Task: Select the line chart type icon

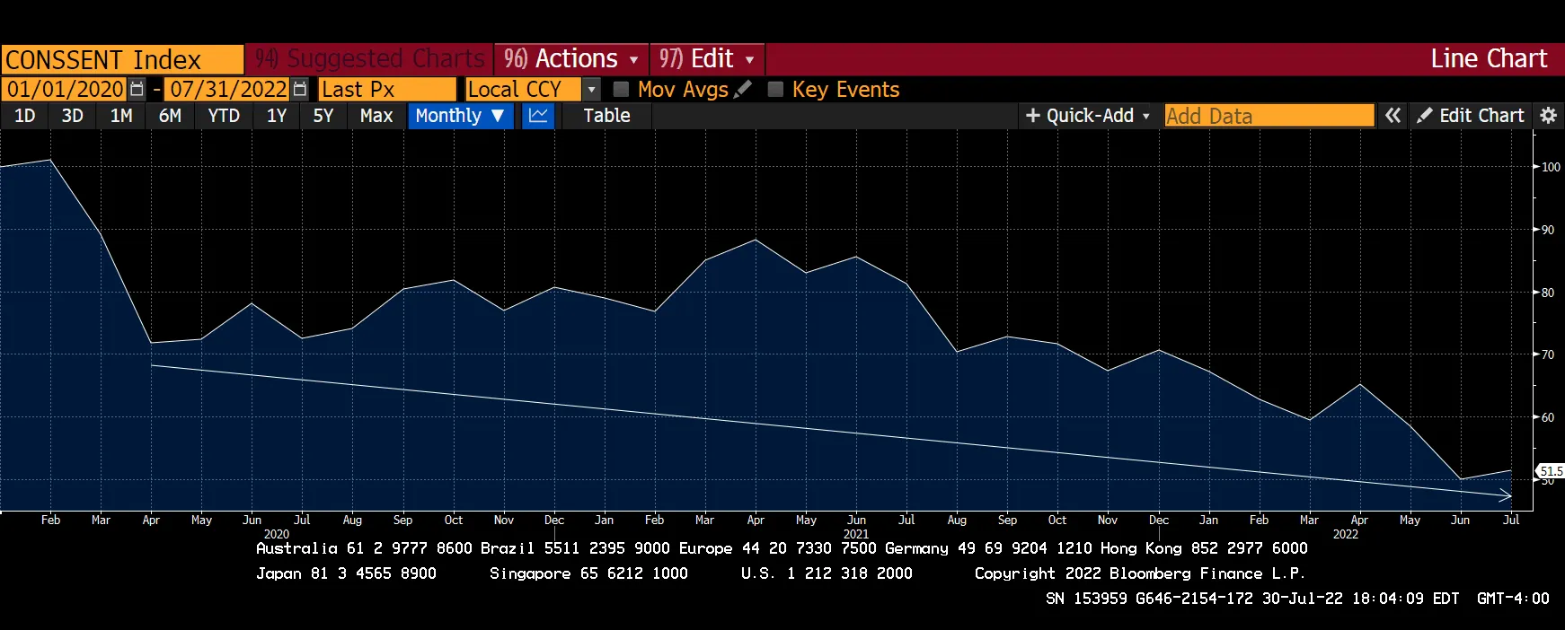Action: (538, 116)
